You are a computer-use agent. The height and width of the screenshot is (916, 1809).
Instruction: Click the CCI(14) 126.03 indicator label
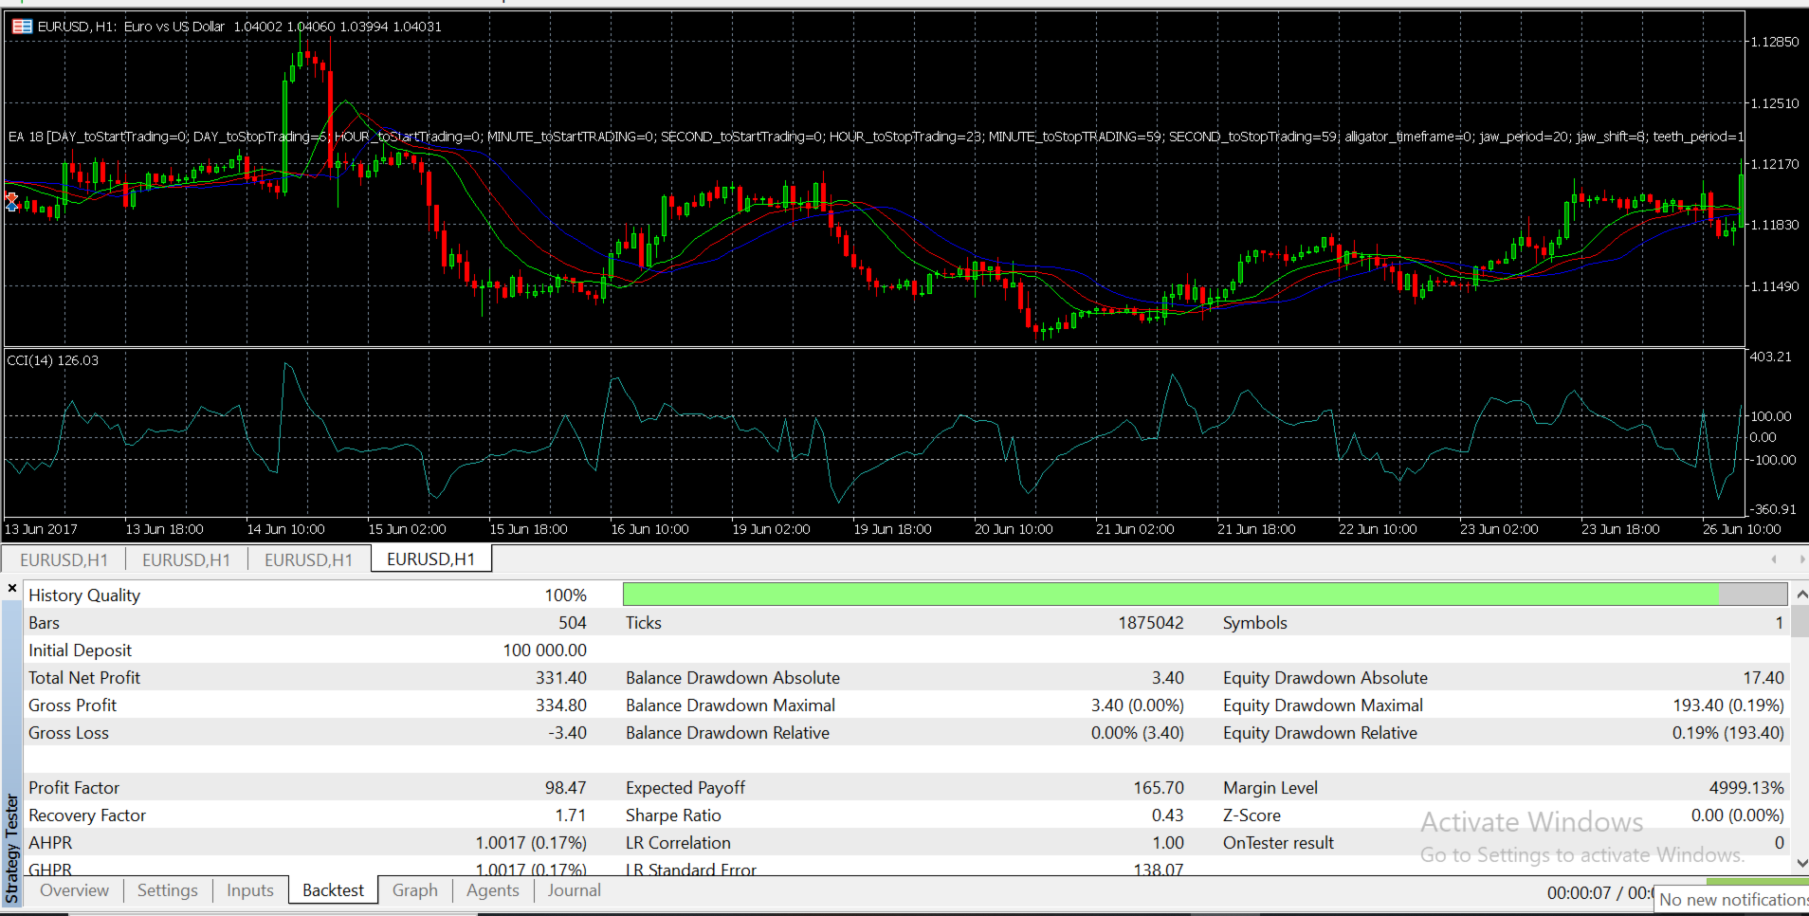coord(53,360)
